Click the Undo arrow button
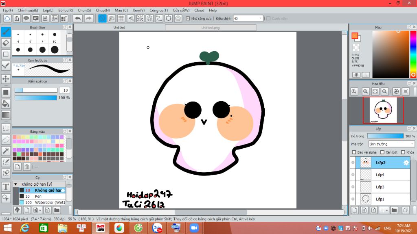The width and height of the screenshot is (417, 234). [x=78, y=18]
